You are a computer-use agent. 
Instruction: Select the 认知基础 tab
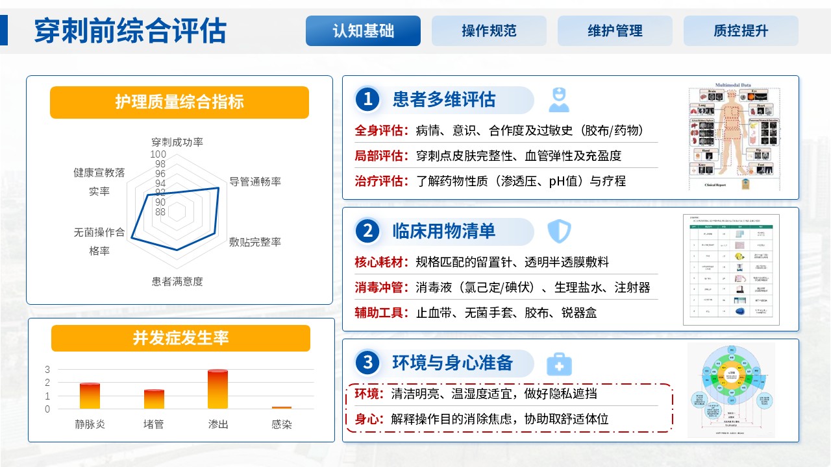coord(363,30)
